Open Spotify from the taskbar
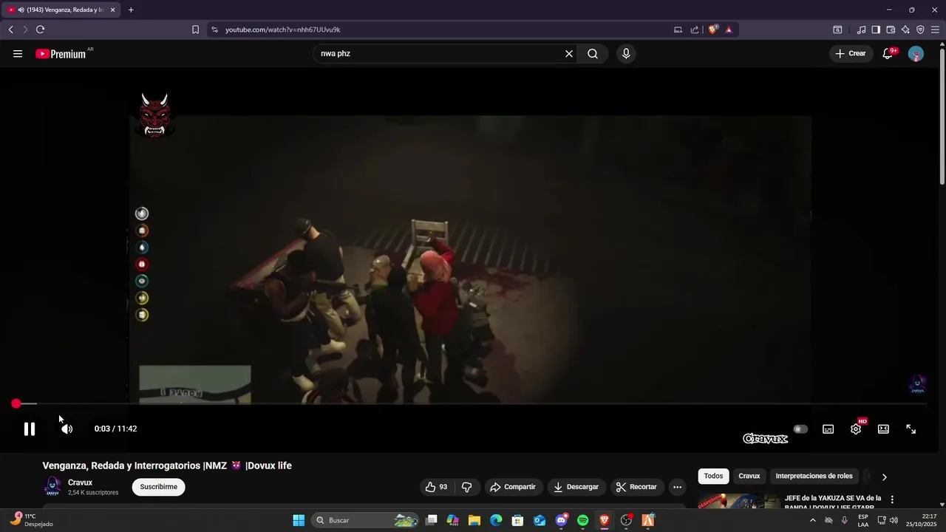The image size is (946, 532). pyautogui.click(x=582, y=520)
